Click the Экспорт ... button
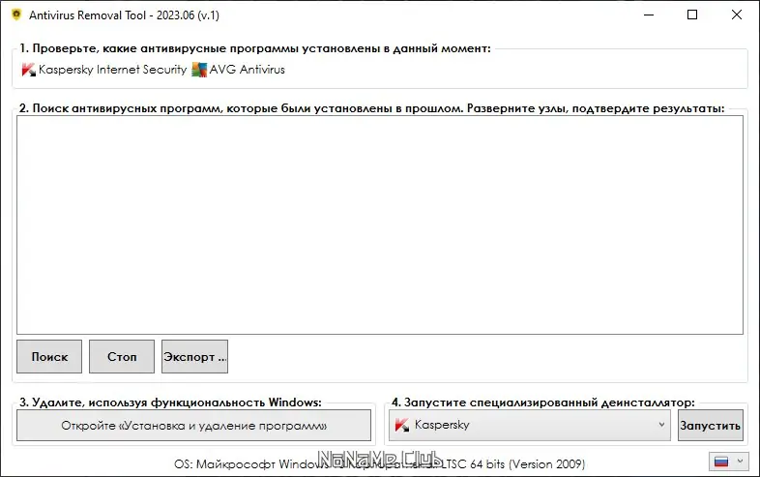The image size is (760, 477). pos(195,357)
